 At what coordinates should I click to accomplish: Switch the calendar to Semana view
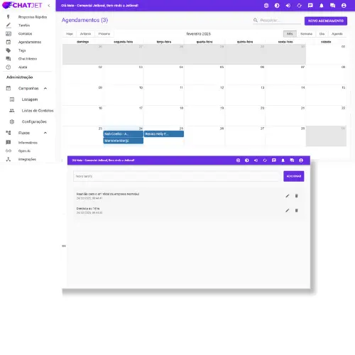[306, 34]
